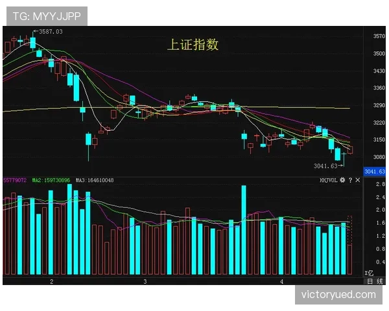Image resolution: width=389 pixels, height=311 pixels.
Task: Select the last red dashed volume bar
Action: [350, 246]
